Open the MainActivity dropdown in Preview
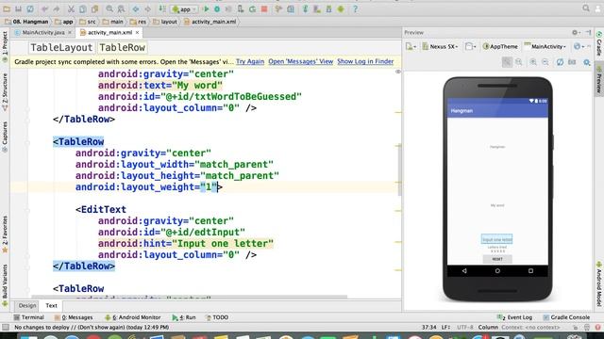Screen dimensions: 604x339 [x=545, y=46]
